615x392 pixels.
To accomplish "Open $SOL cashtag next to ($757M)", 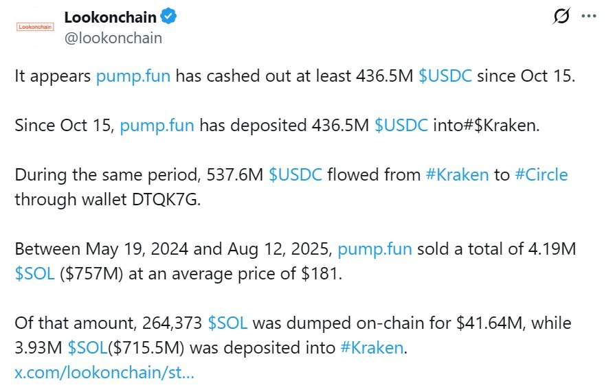I will tap(34, 273).
